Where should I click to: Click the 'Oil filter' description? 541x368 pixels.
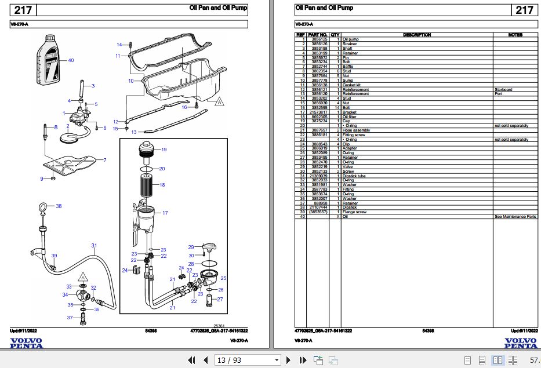[x=349, y=117]
